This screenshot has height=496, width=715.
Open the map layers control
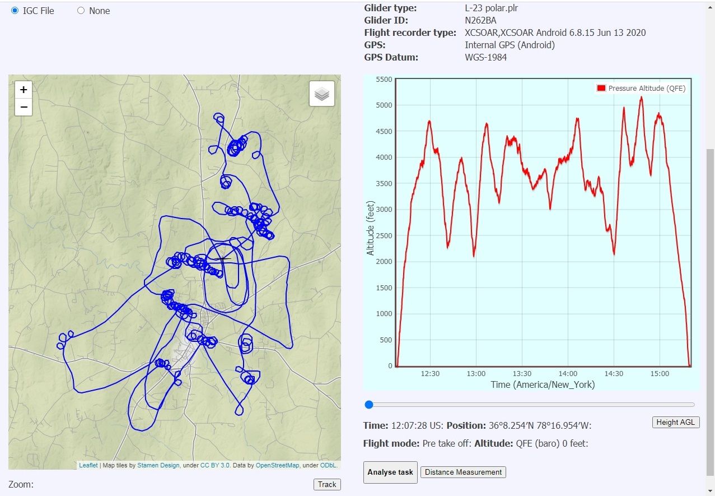(321, 94)
